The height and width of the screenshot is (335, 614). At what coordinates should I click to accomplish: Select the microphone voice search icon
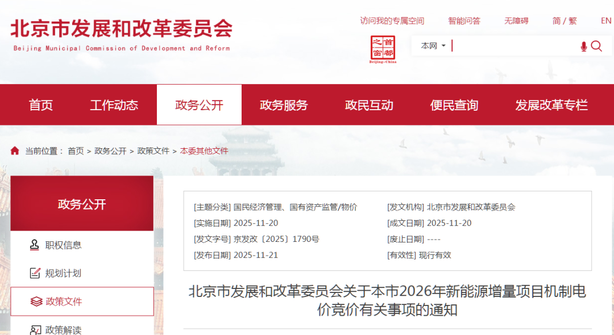pos(583,46)
